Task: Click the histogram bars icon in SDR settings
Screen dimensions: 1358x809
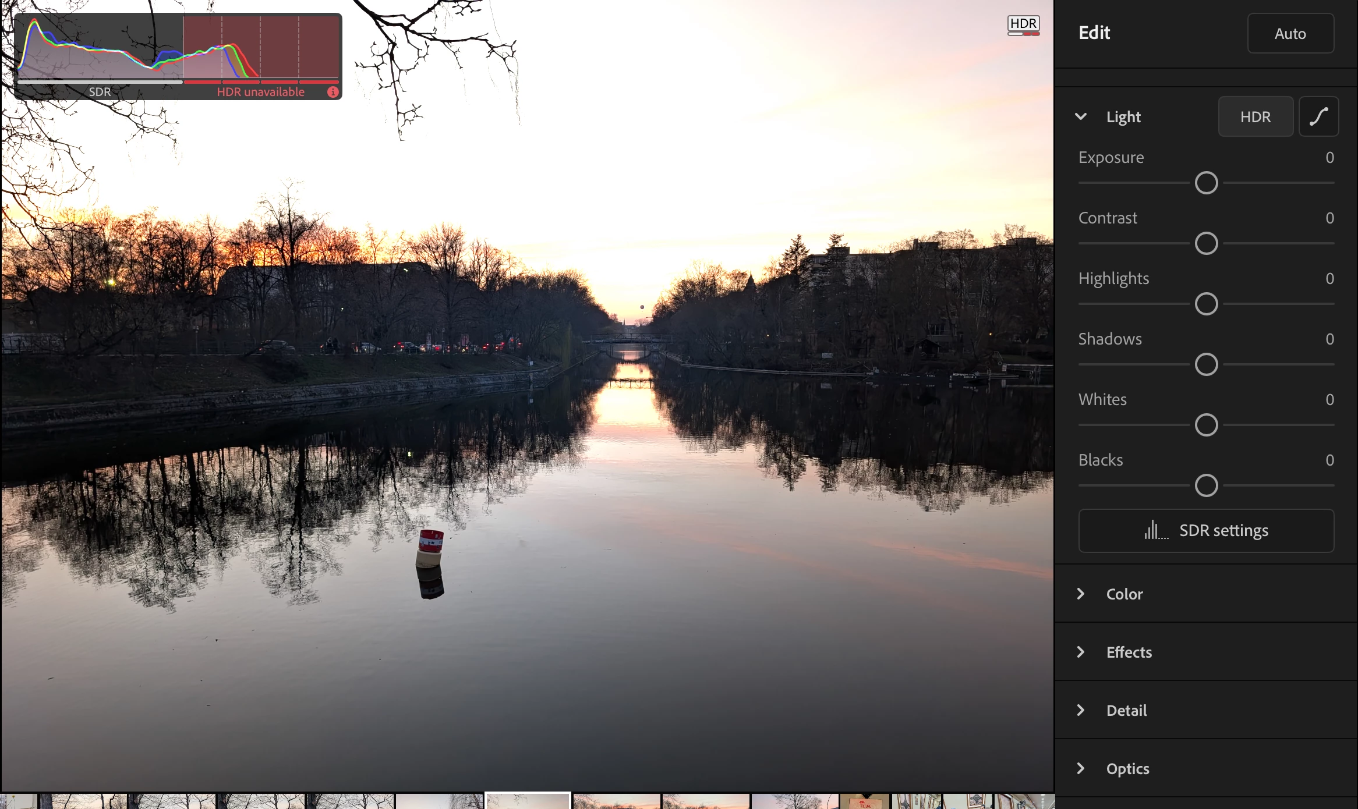Action: [x=1155, y=530]
